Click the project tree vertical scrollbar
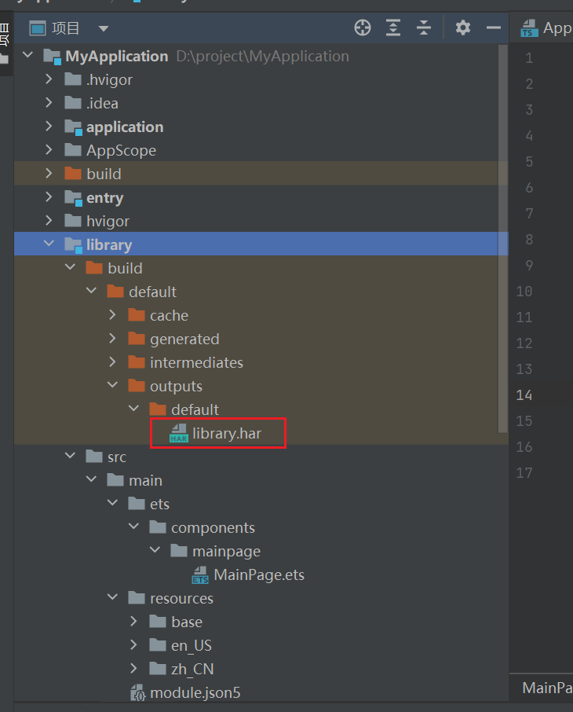Image resolution: width=573 pixels, height=712 pixels. pyautogui.click(x=503, y=236)
